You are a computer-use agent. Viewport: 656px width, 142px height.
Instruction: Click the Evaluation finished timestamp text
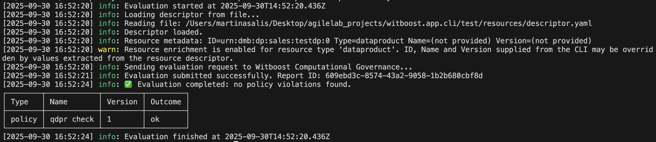277,137
